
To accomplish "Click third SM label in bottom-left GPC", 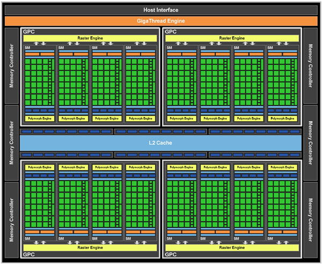I will point(94,239).
